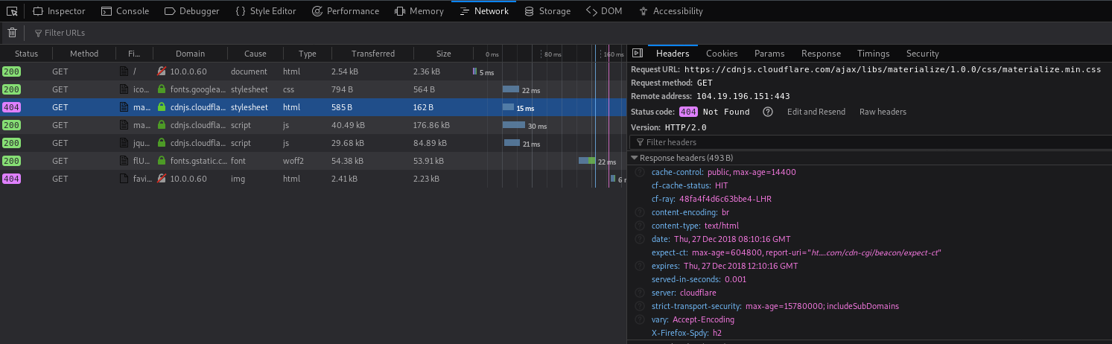Click the 200 status badge of the document request

12,71
